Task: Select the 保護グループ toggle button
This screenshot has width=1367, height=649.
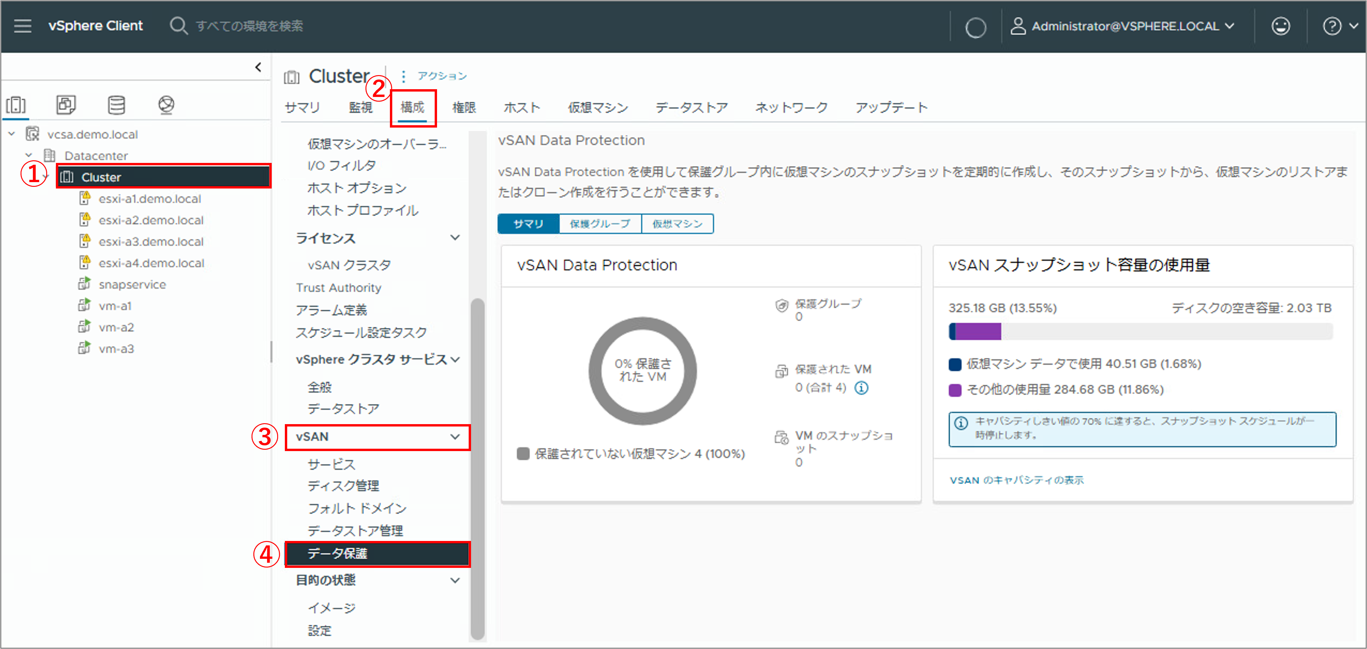Action: tap(600, 224)
